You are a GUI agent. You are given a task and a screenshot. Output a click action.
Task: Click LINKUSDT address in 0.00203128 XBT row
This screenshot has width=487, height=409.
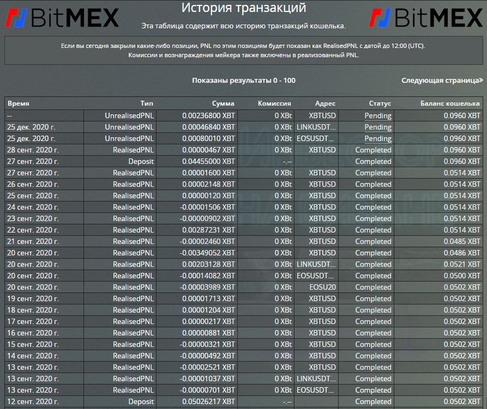316,264
